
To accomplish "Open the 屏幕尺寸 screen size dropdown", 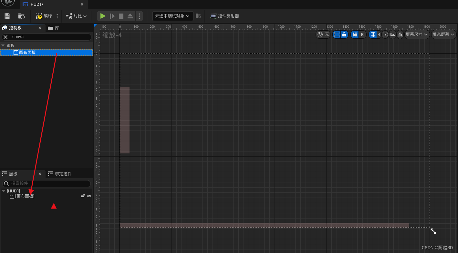I will (417, 34).
